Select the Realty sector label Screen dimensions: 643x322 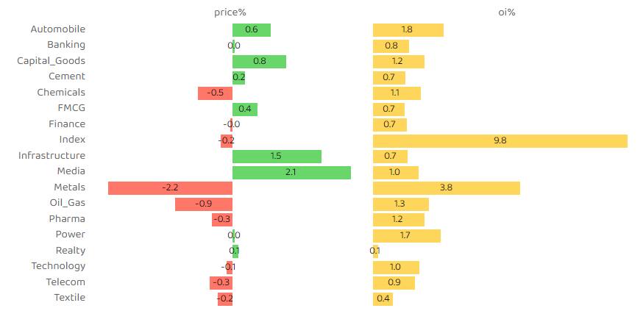pos(71,251)
